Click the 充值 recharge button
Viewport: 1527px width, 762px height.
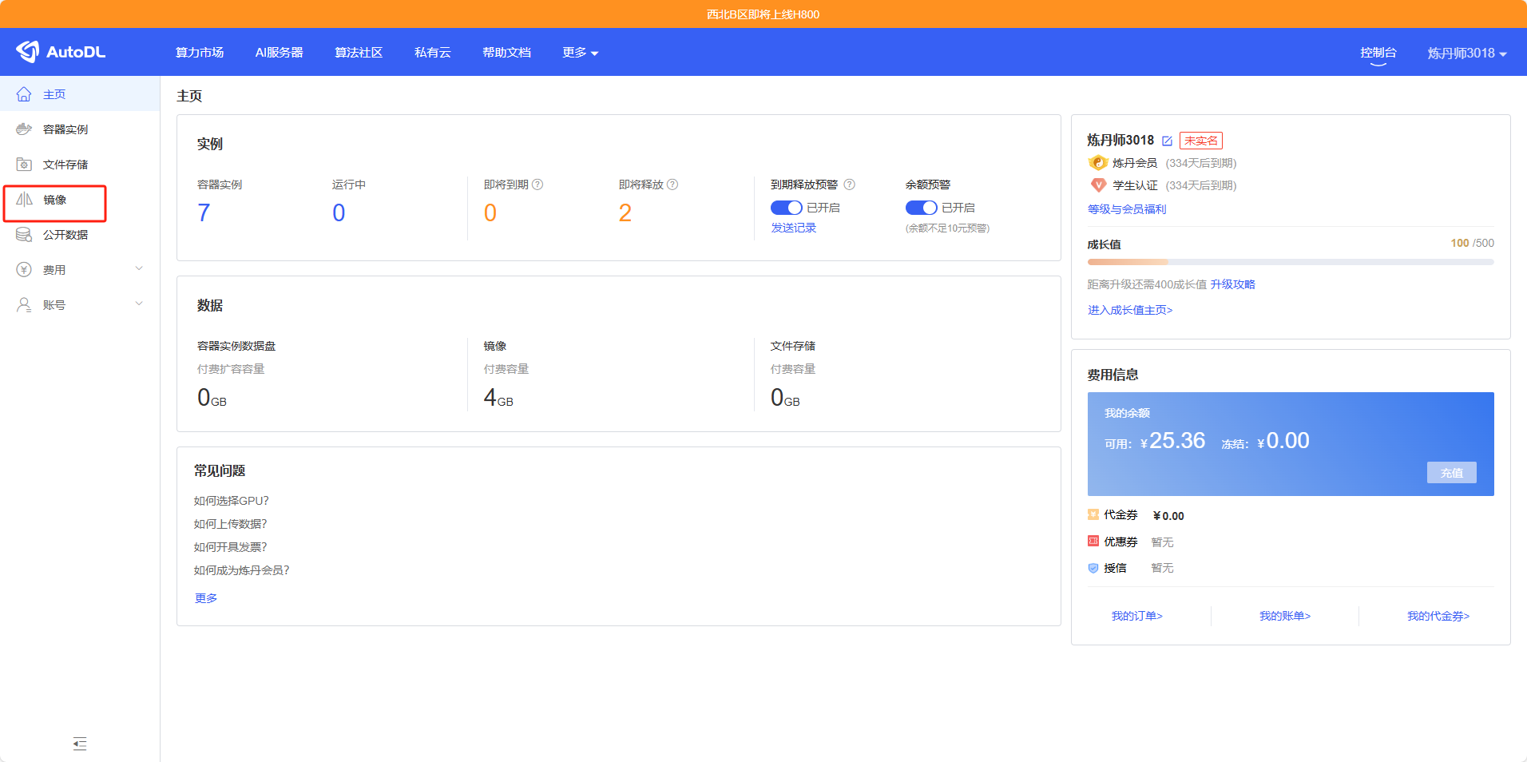1451,473
